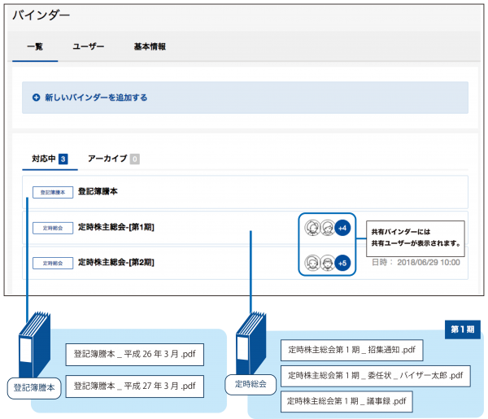Open the 基本情報 tab
This screenshot has width=488, height=419.
coord(150,47)
